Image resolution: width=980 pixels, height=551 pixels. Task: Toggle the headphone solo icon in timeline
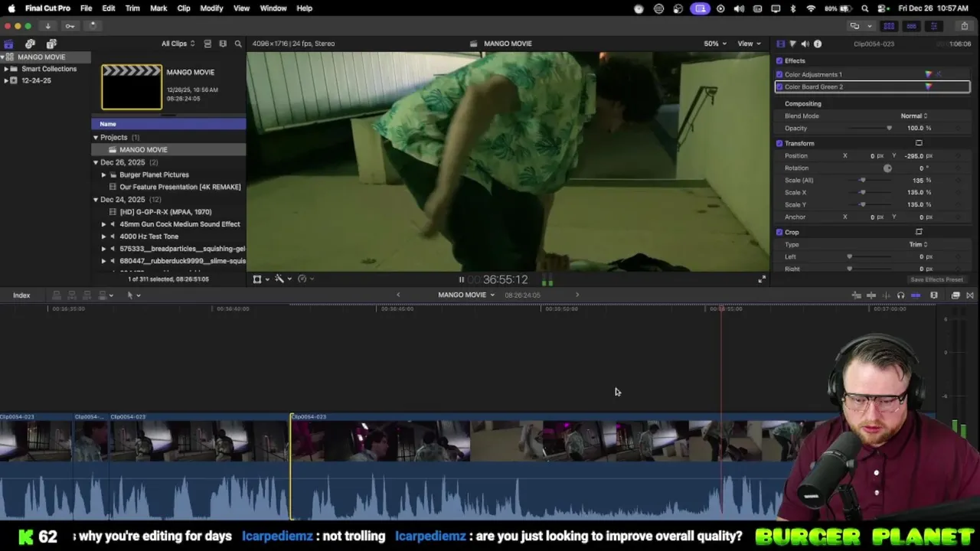coord(900,295)
